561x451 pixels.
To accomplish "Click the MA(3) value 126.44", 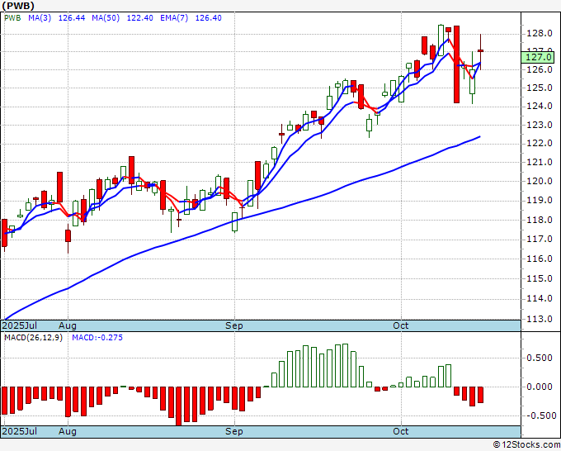I will click(72, 18).
